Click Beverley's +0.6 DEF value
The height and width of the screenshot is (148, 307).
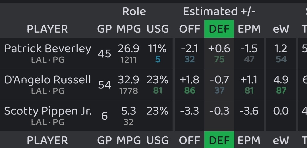(219, 48)
